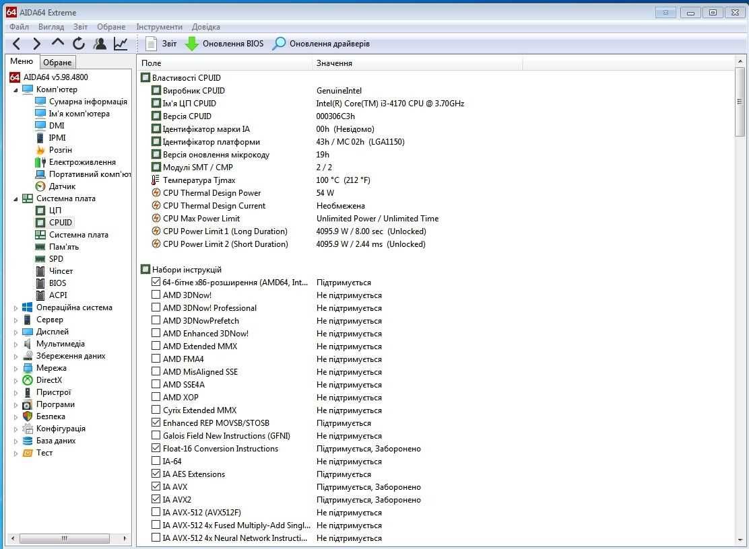Go up one level with the up arrow icon
749x549 pixels.
tap(58, 43)
